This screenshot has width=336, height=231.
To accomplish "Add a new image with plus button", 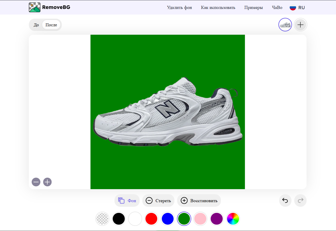I will point(300,25).
